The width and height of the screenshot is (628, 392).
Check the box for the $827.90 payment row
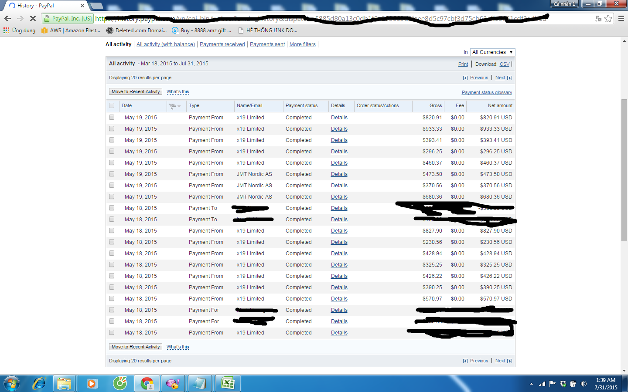[112, 231]
